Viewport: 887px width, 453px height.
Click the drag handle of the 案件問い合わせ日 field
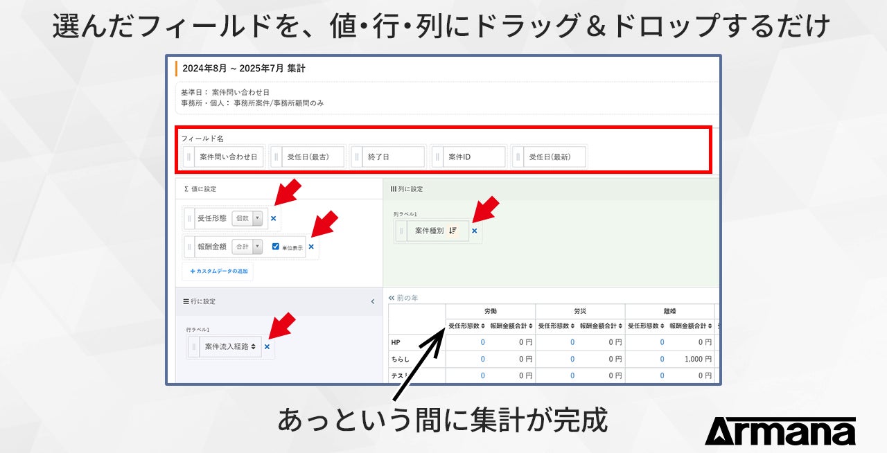point(188,157)
